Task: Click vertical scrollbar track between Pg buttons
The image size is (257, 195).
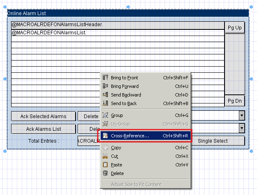Action: coord(235,64)
